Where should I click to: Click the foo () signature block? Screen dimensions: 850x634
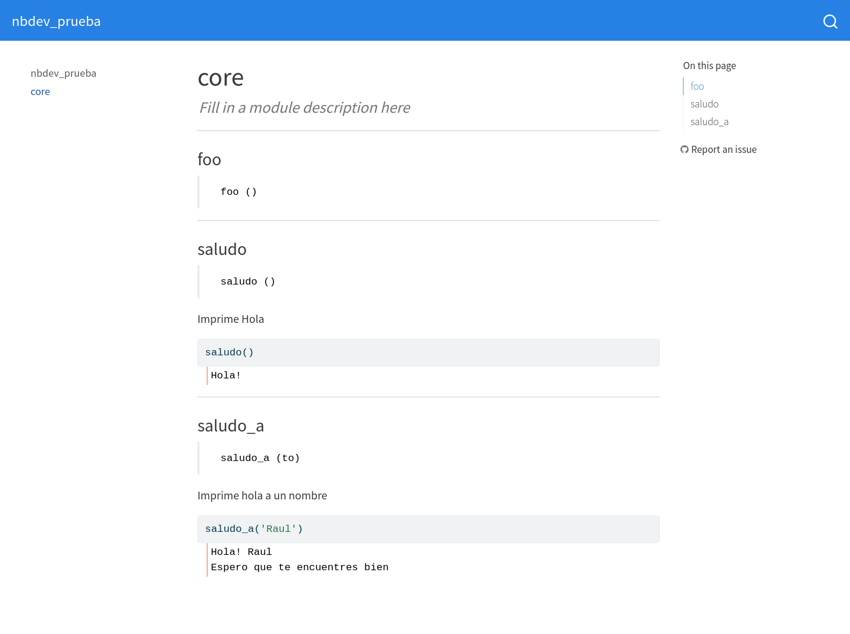click(x=238, y=192)
